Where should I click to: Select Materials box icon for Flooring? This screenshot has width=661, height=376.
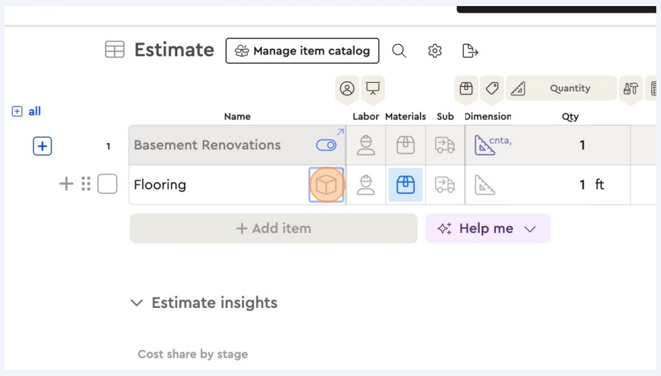point(406,185)
